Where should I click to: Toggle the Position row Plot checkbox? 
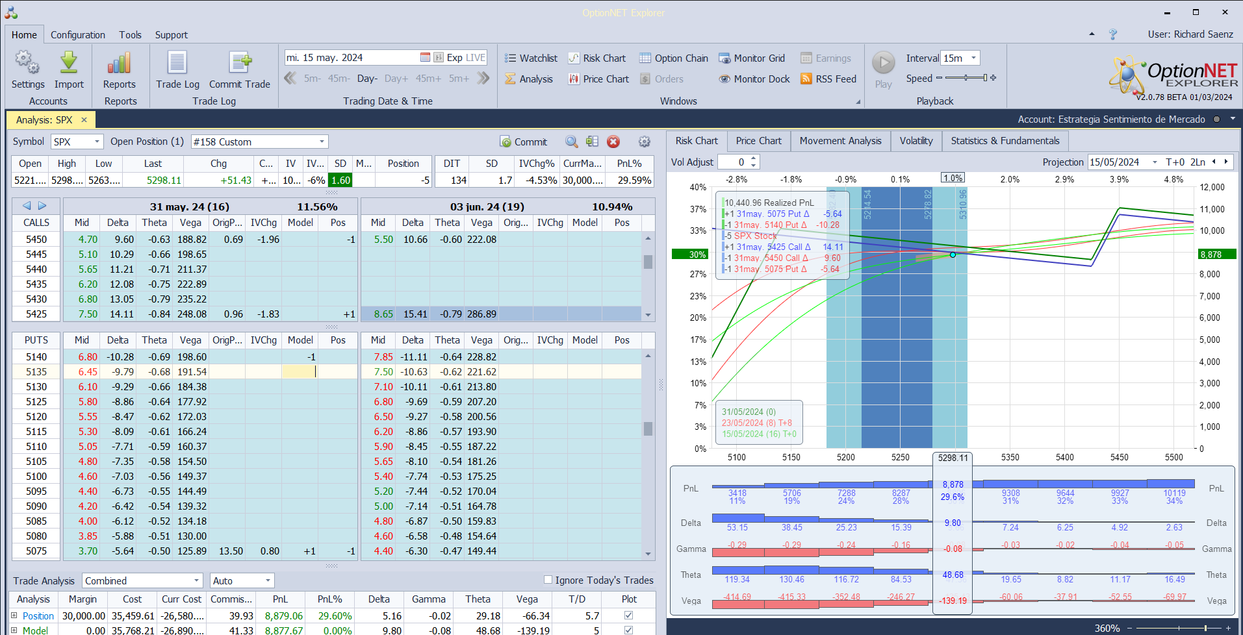[x=628, y=615]
